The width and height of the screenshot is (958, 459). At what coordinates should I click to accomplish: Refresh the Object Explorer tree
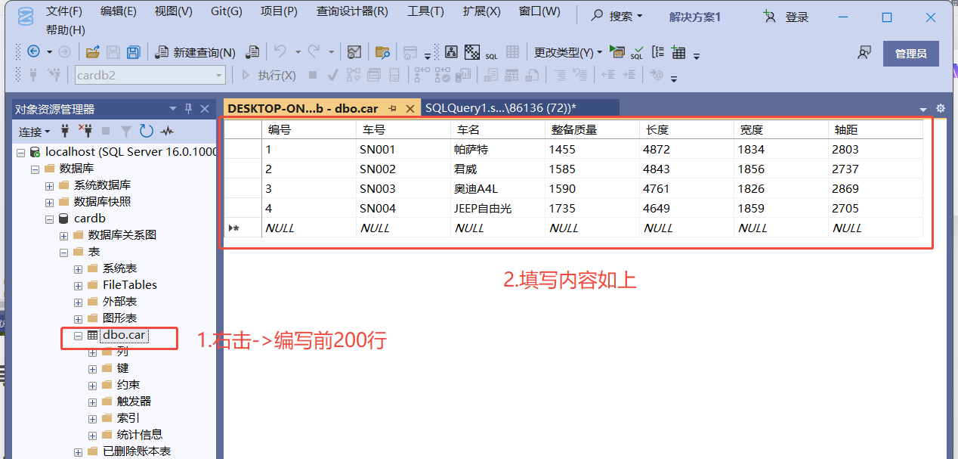146,131
